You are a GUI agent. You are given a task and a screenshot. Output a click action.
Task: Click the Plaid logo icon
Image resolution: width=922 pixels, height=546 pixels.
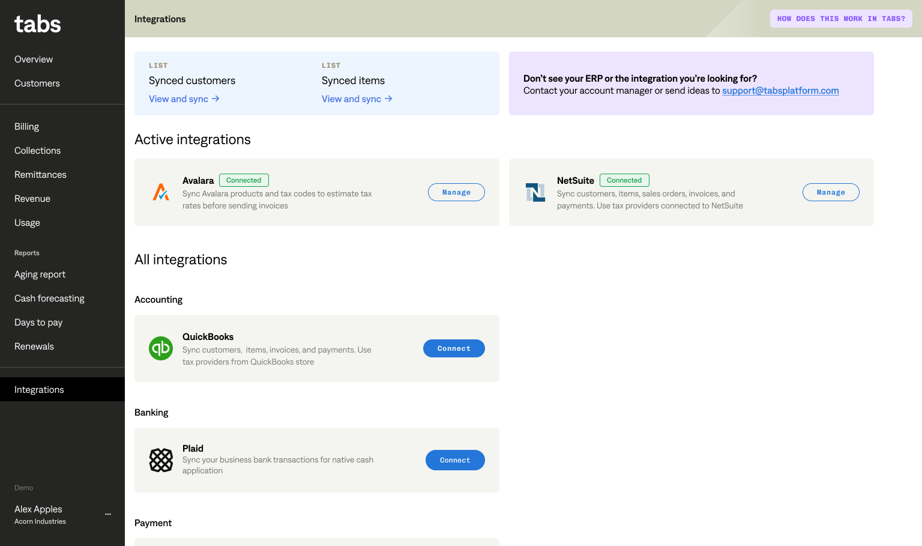click(x=161, y=460)
